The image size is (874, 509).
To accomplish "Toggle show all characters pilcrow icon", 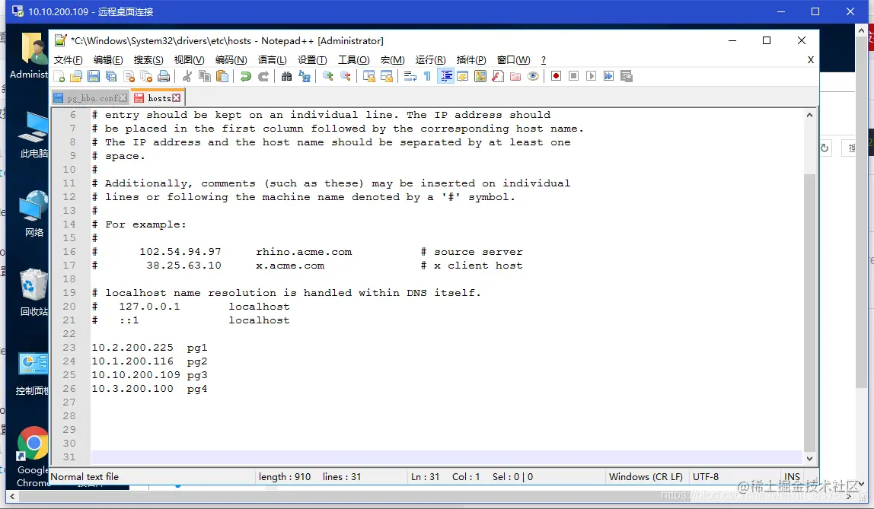I will 428,76.
